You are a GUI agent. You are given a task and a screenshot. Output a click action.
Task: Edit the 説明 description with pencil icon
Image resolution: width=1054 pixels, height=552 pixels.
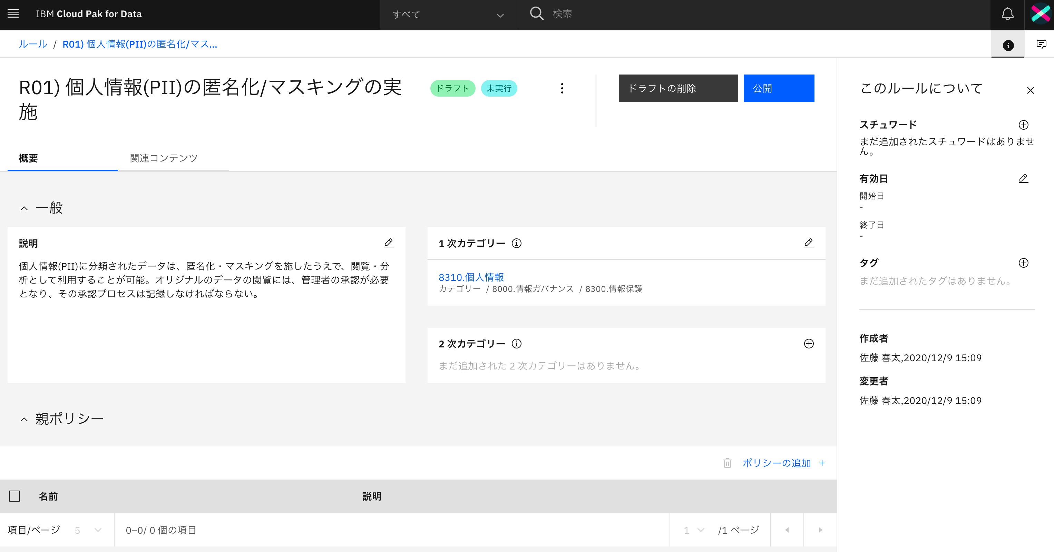(388, 243)
